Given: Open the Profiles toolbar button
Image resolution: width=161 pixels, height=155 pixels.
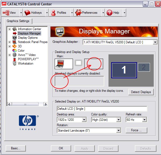Looking at the screenshot, I should tap(59, 13).
